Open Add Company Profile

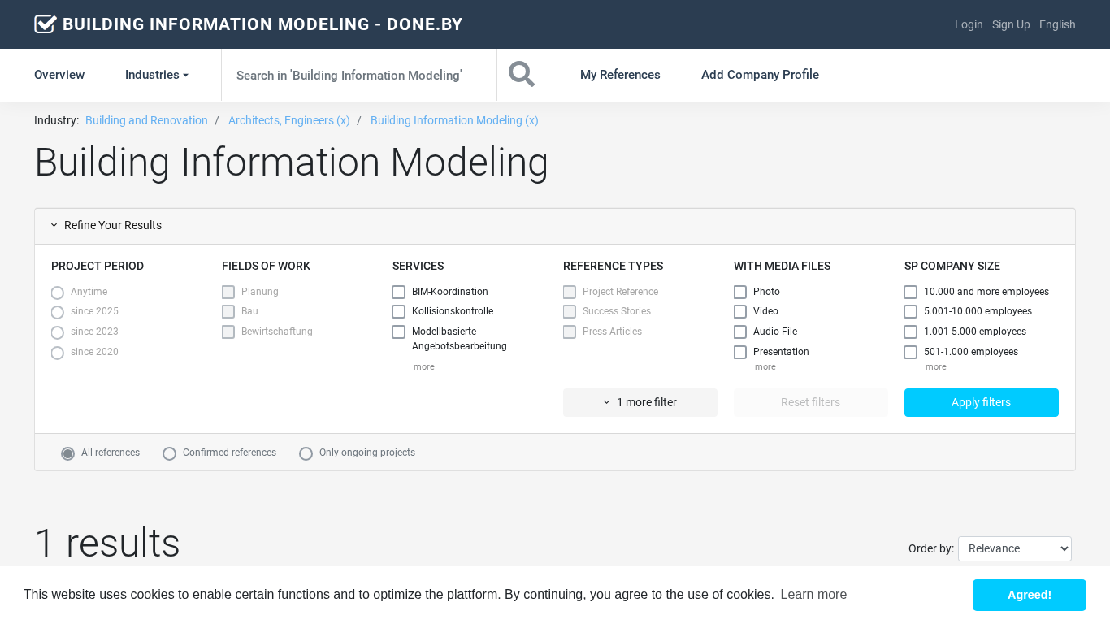point(760,75)
